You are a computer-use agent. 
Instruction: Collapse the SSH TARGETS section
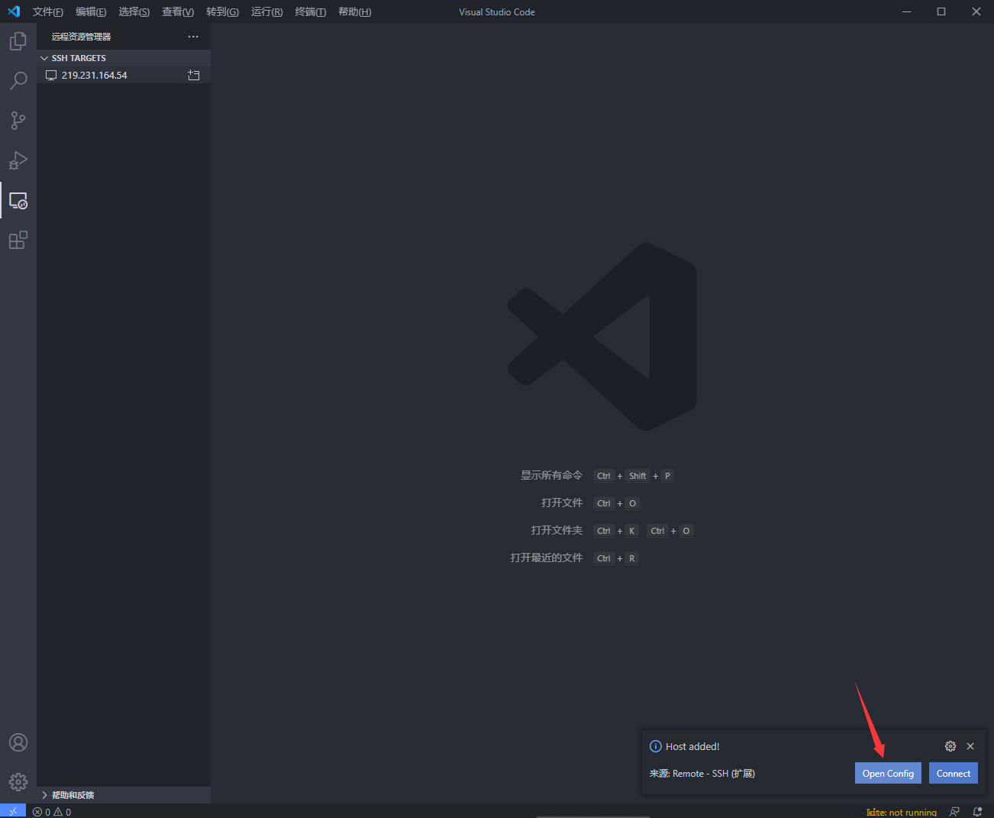[x=124, y=58]
